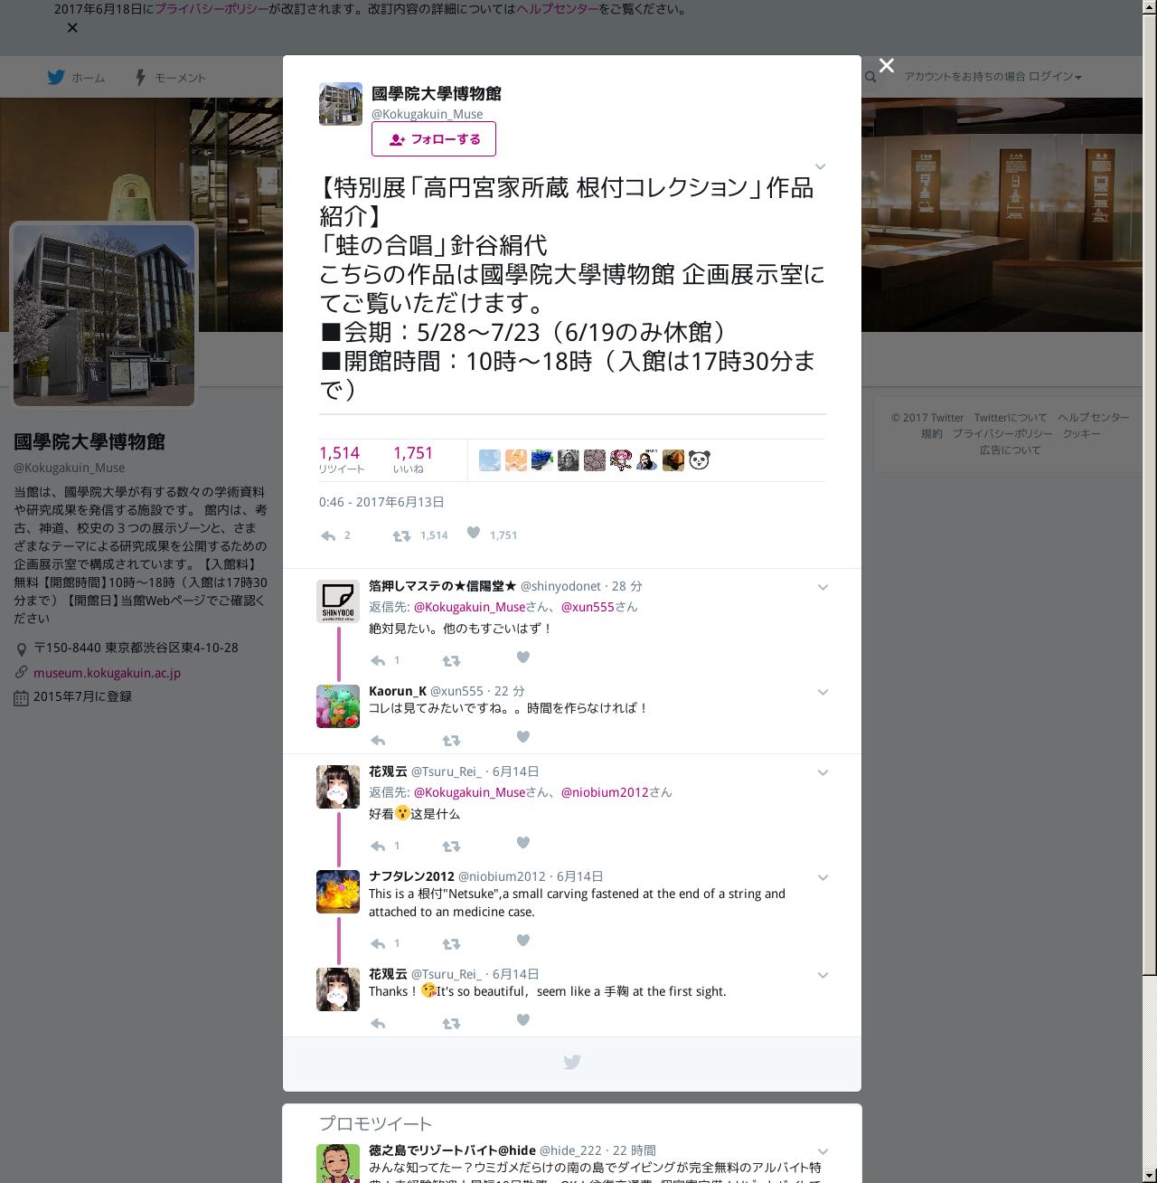This screenshot has height=1183, width=1157.
Task: Open Moments lightning icon
Action: (x=140, y=78)
